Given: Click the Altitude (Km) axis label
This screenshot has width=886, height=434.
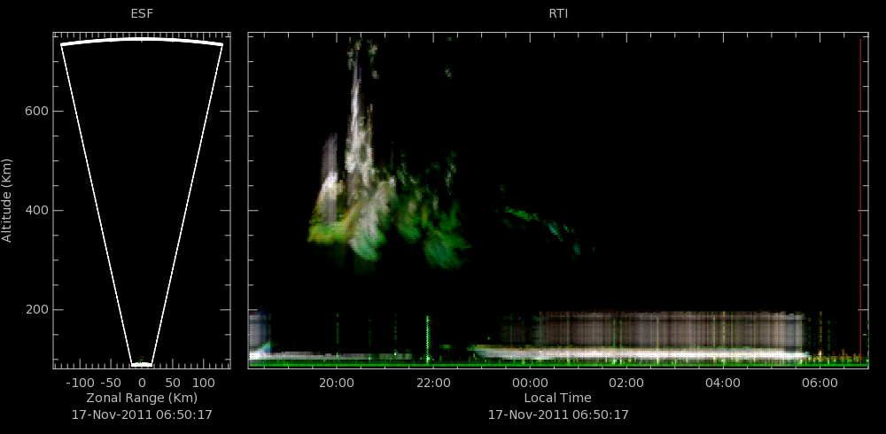Looking at the screenshot, I should [x=7, y=200].
